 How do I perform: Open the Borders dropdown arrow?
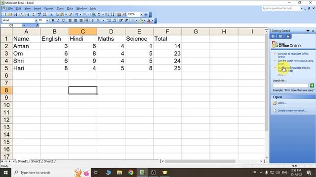136,20
